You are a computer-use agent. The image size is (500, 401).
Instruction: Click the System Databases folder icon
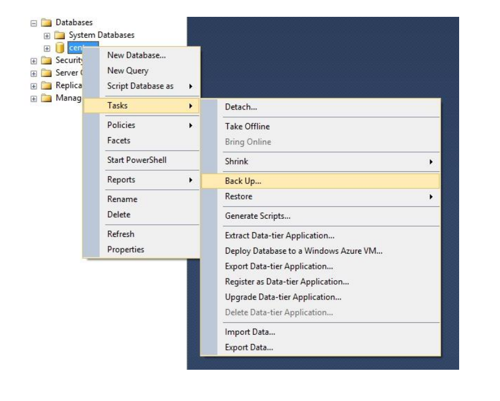[x=59, y=35]
